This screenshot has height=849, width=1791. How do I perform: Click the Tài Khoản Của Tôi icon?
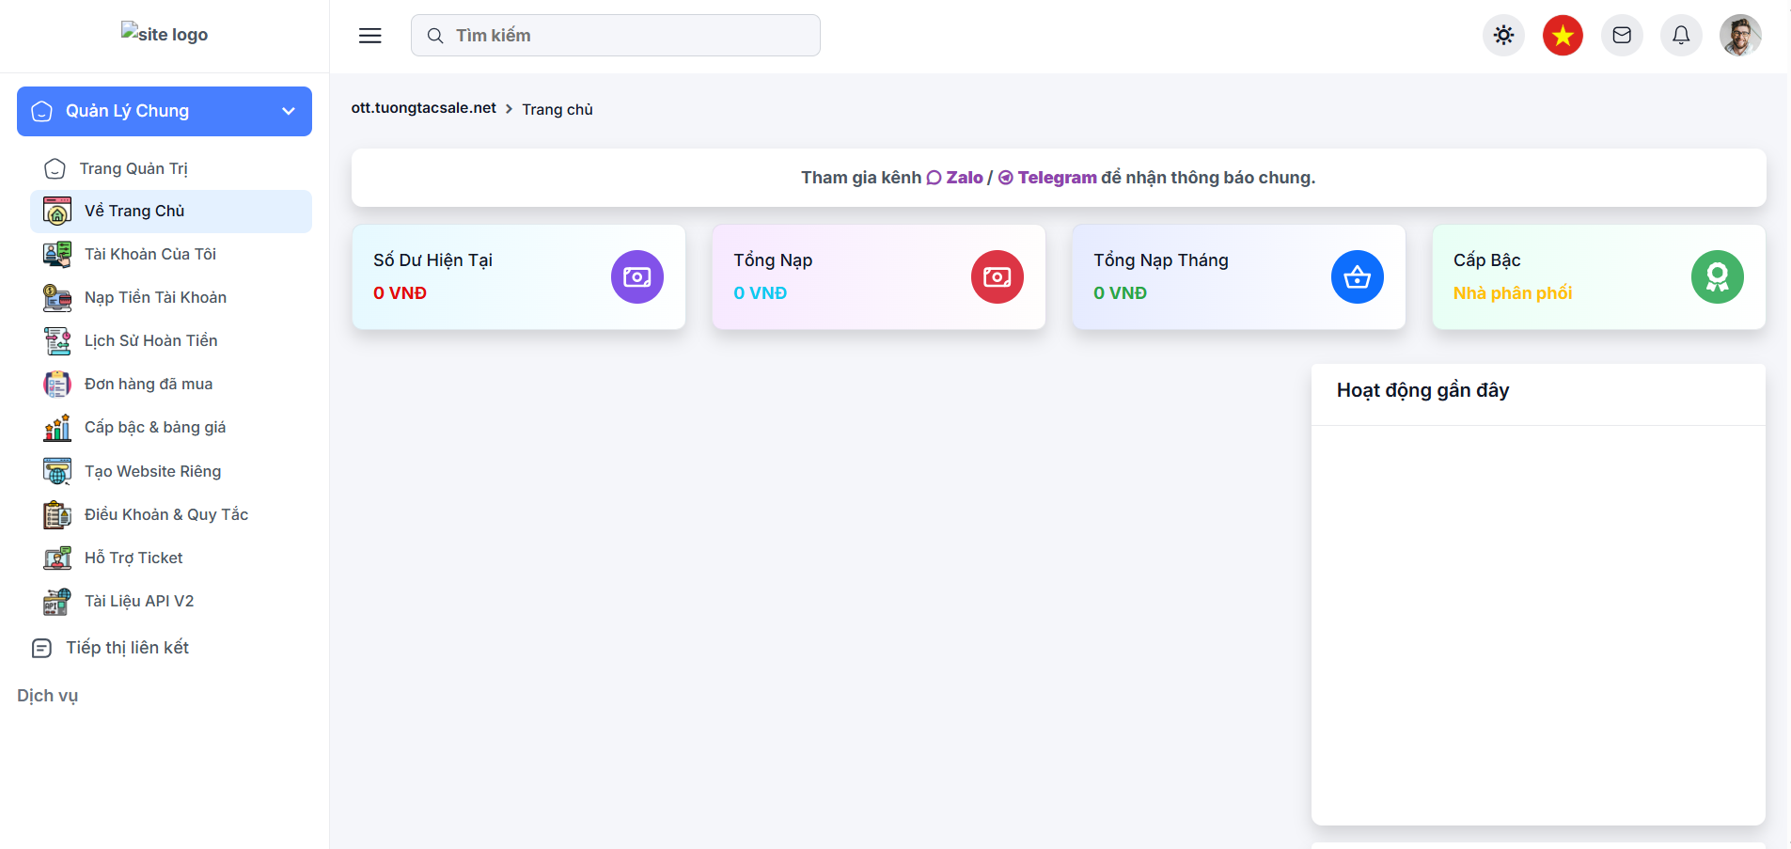click(x=57, y=254)
